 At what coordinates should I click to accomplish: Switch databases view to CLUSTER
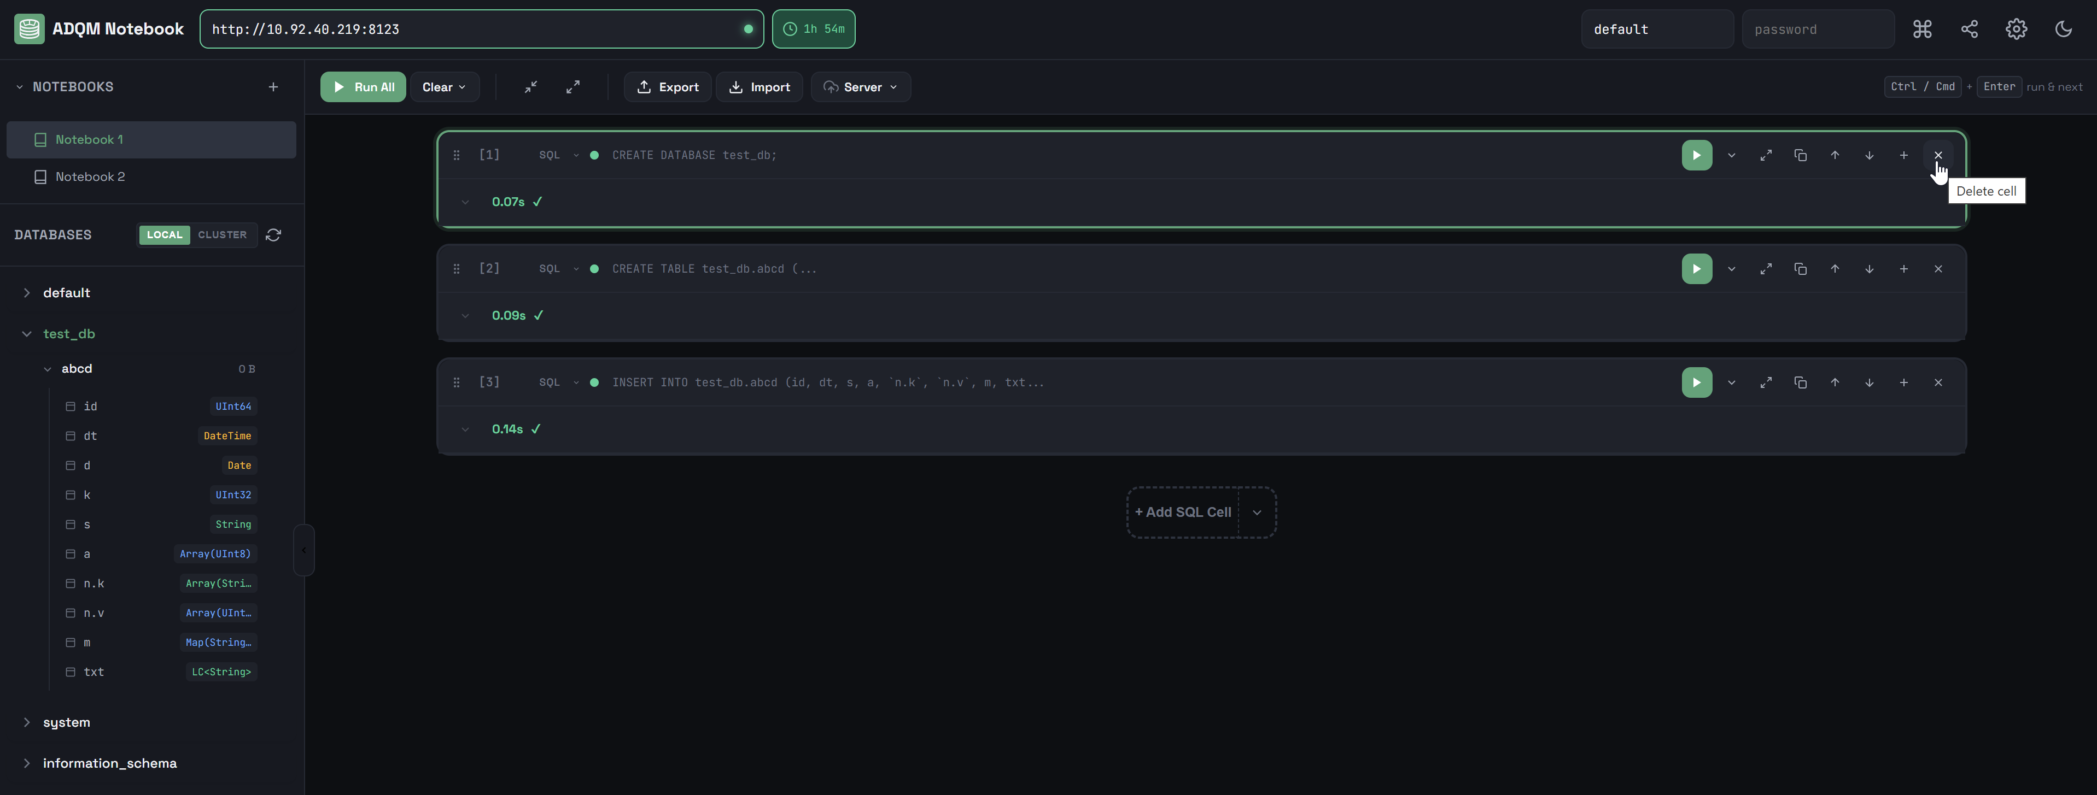(221, 235)
